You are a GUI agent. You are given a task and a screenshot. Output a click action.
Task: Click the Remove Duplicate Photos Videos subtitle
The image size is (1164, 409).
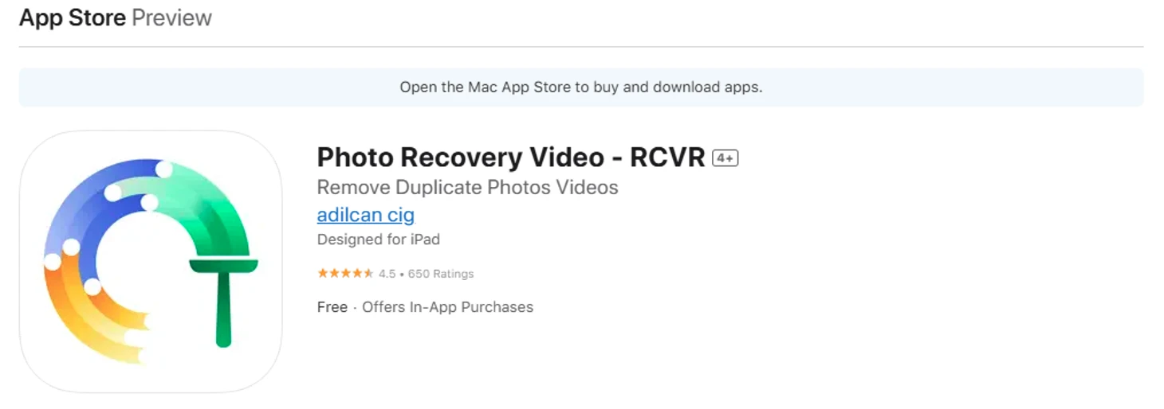coord(468,188)
